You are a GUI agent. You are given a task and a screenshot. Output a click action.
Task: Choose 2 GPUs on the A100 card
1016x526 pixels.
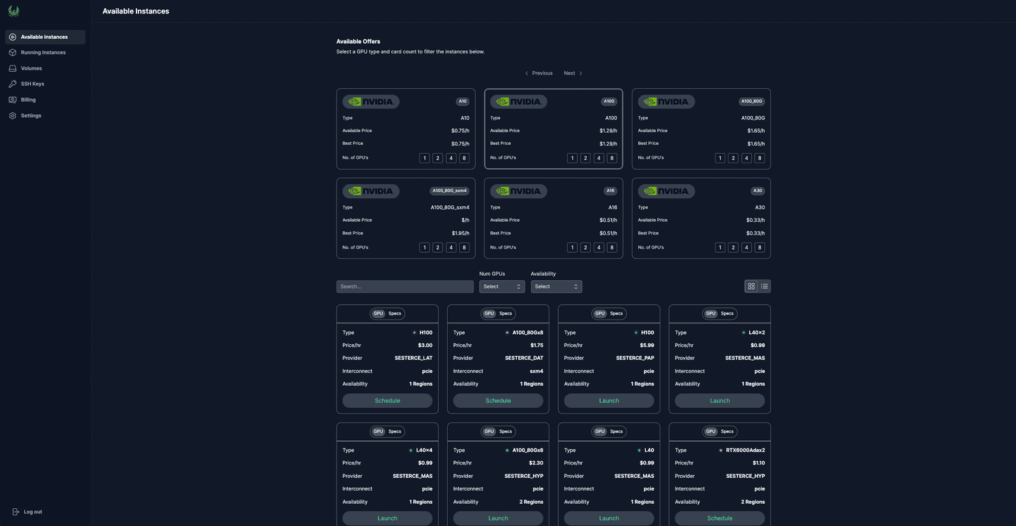click(585, 158)
